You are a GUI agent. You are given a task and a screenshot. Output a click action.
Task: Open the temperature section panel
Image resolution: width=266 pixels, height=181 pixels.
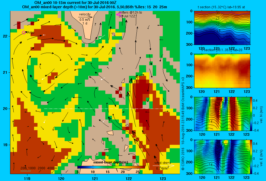coord(222,28)
